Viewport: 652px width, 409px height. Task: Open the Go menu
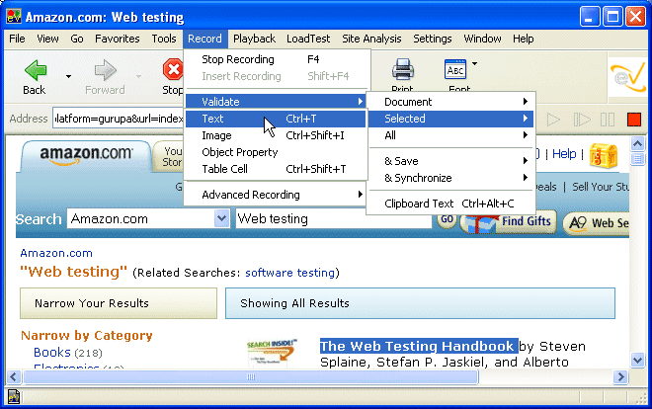tap(77, 39)
